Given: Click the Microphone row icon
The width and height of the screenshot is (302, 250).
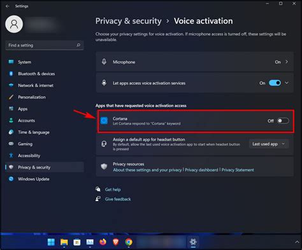Looking at the screenshot, I should tap(104, 62).
